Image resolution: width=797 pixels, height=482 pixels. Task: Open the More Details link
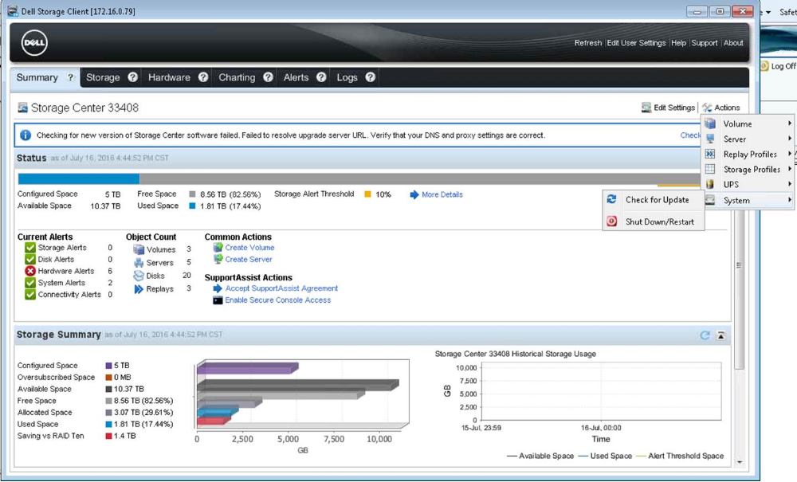pyautogui.click(x=442, y=194)
